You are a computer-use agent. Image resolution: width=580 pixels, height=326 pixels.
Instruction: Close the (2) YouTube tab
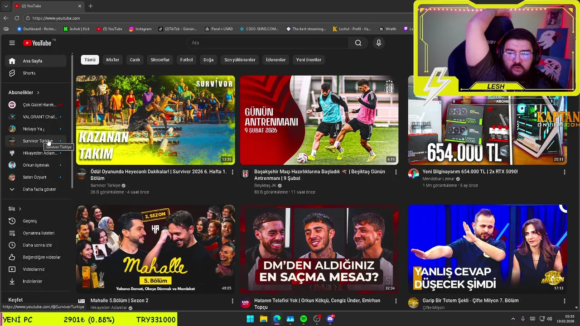80,6
